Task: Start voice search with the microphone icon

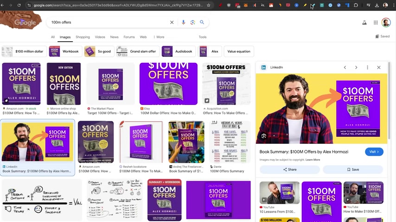Action: pos(183,22)
